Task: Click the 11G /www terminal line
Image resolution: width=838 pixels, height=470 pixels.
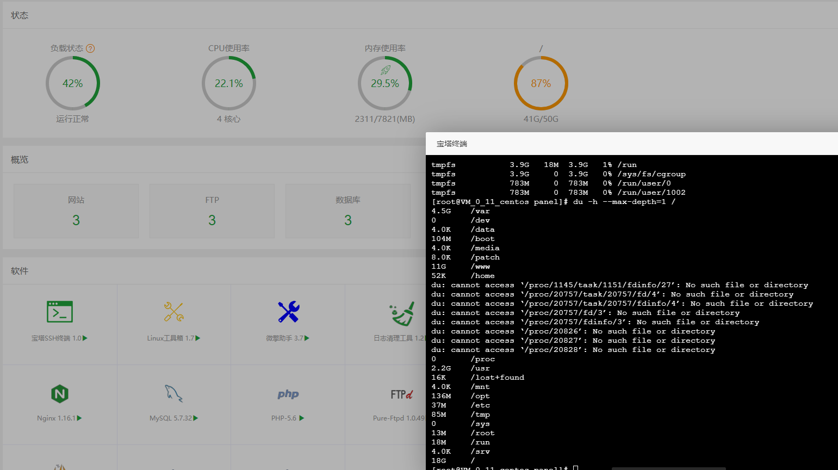Action: [461, 267]
